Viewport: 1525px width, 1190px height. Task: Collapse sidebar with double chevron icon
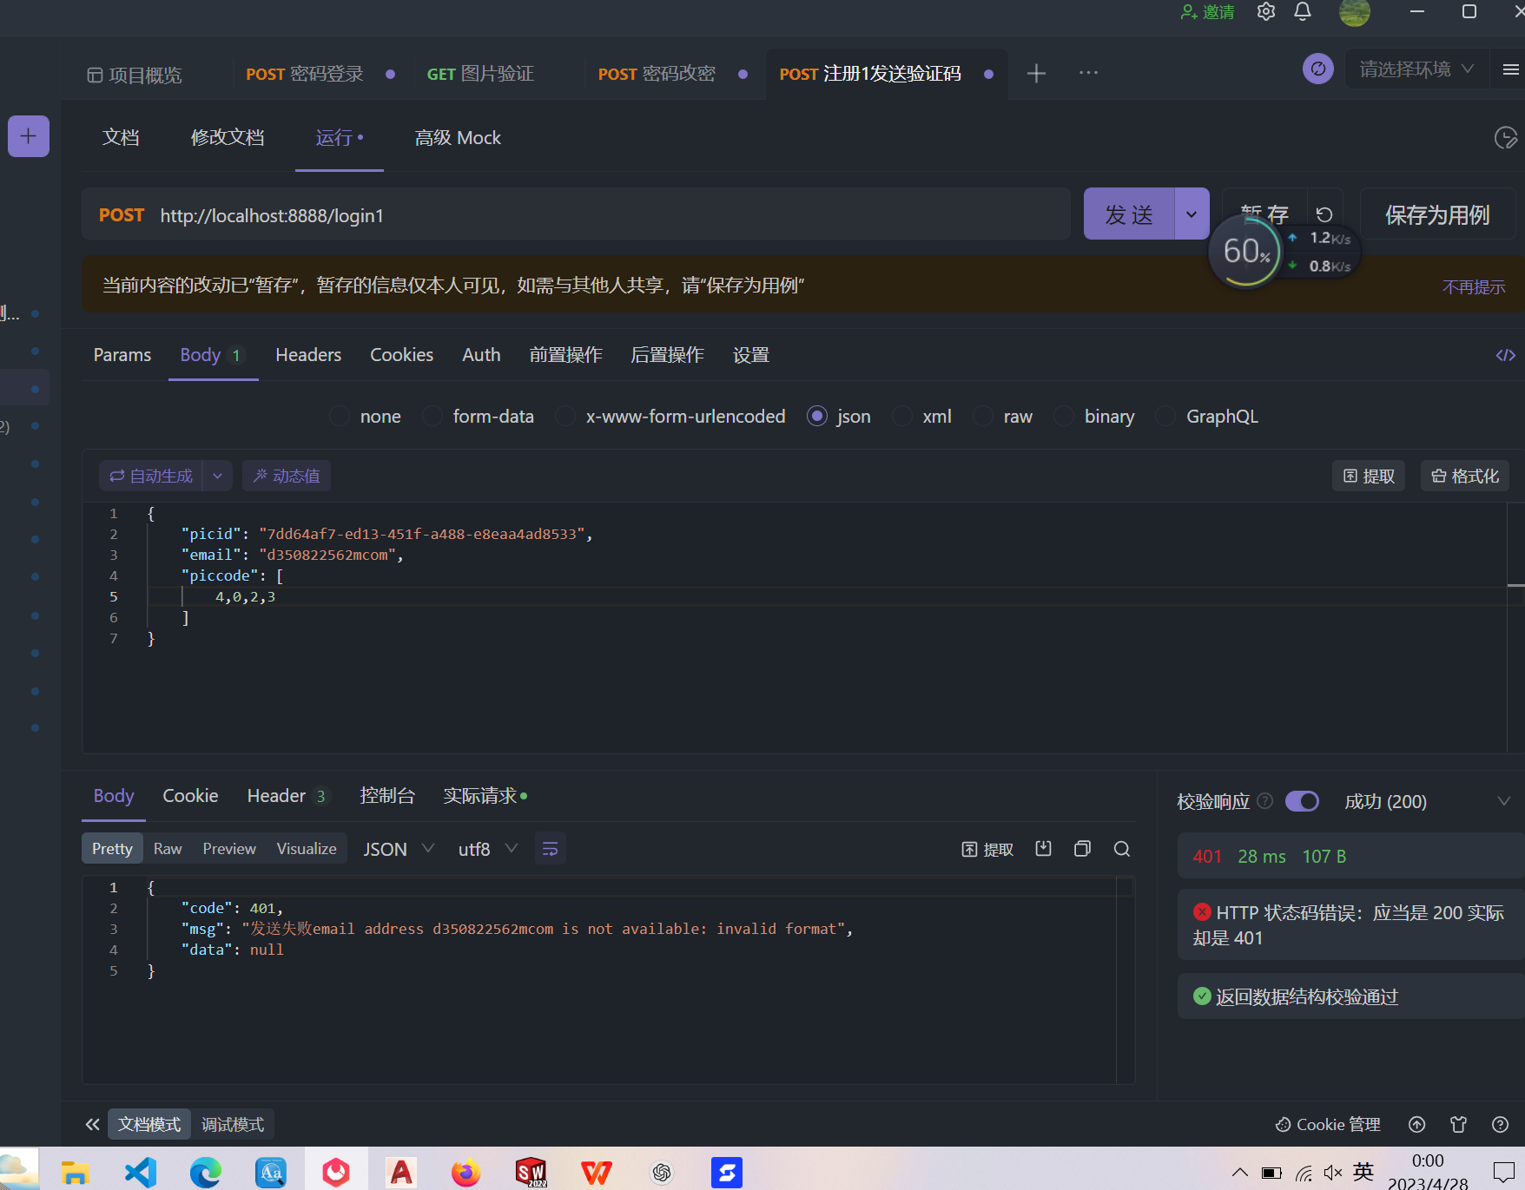[92, 1125]
